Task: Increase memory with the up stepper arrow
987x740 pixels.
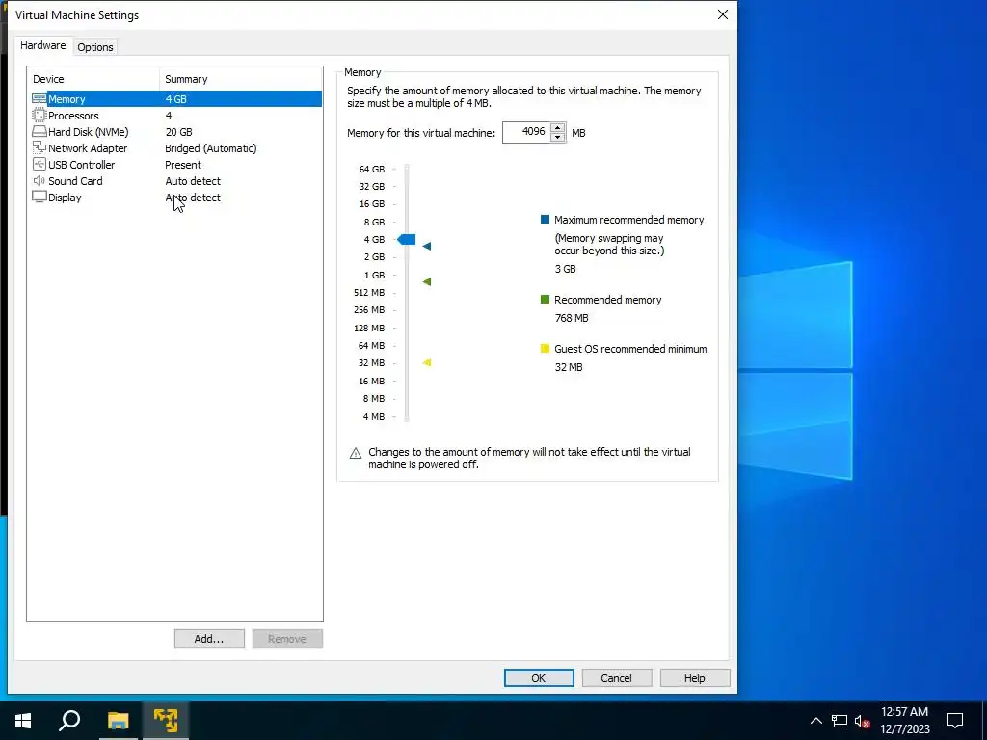Action: 557,128
